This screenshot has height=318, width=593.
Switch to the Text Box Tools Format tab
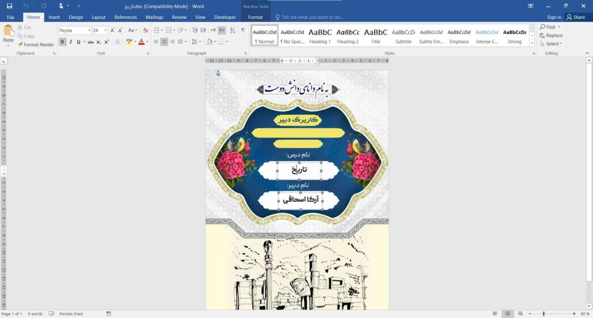tap(255, 17)
